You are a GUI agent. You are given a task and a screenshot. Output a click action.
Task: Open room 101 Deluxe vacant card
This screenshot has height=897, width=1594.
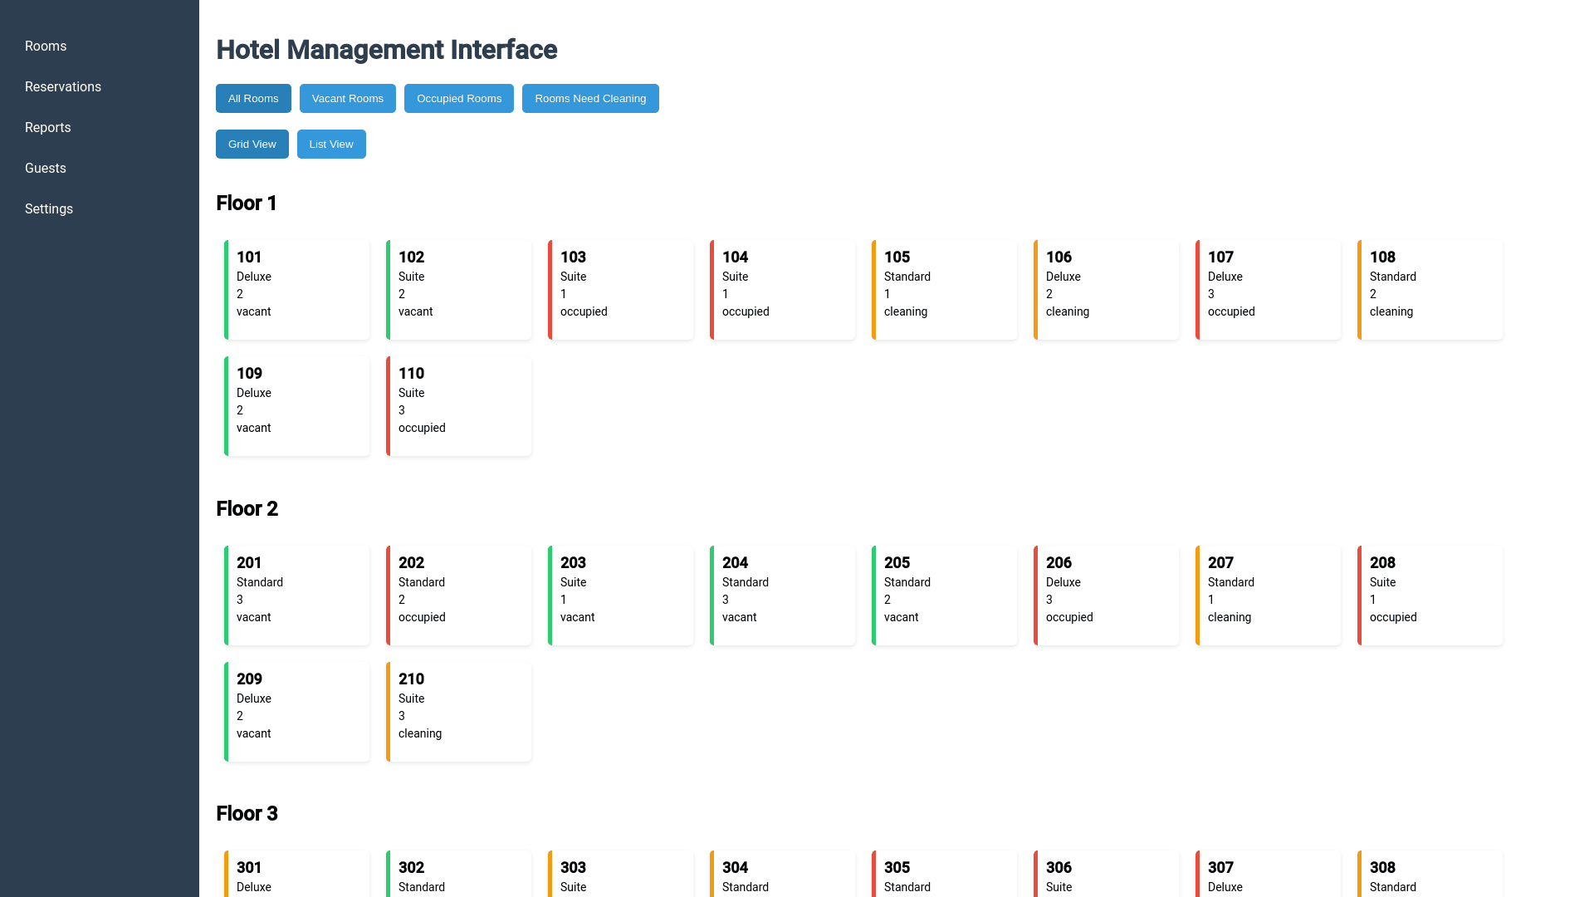pyautogui.click(x=296, y=290)
